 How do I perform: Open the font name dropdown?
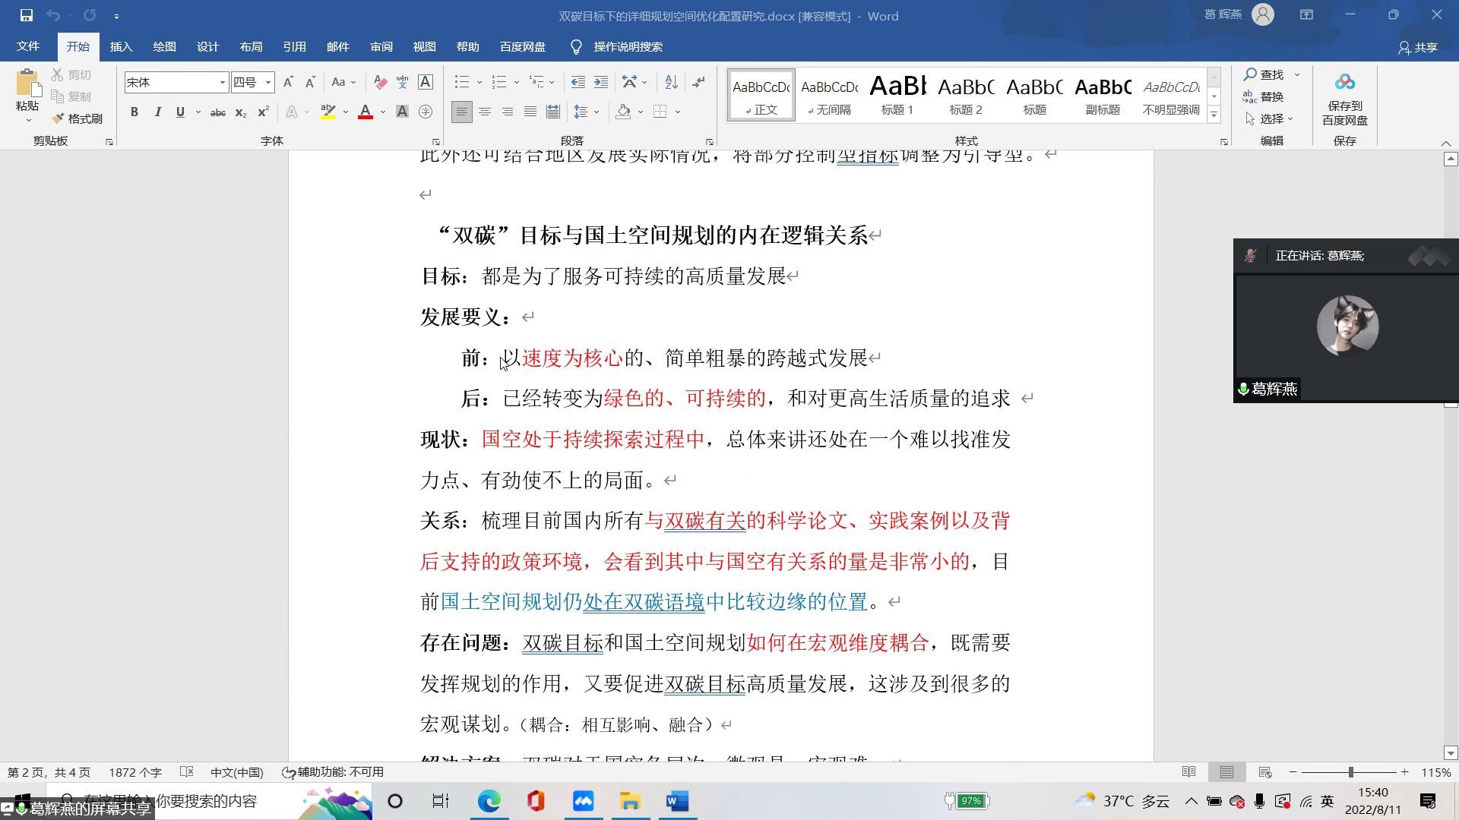point(222,82)
